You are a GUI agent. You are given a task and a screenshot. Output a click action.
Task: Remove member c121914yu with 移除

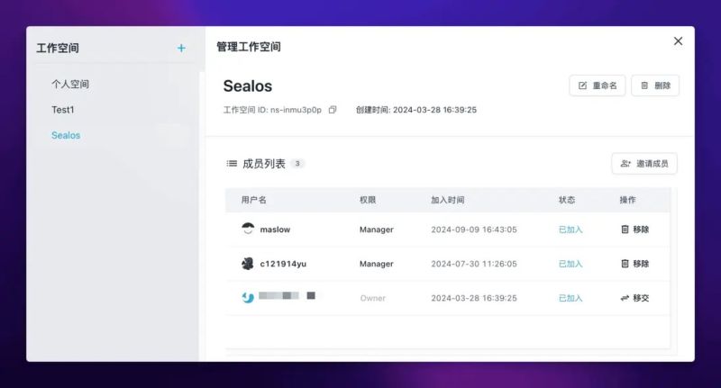pos(634,264)
